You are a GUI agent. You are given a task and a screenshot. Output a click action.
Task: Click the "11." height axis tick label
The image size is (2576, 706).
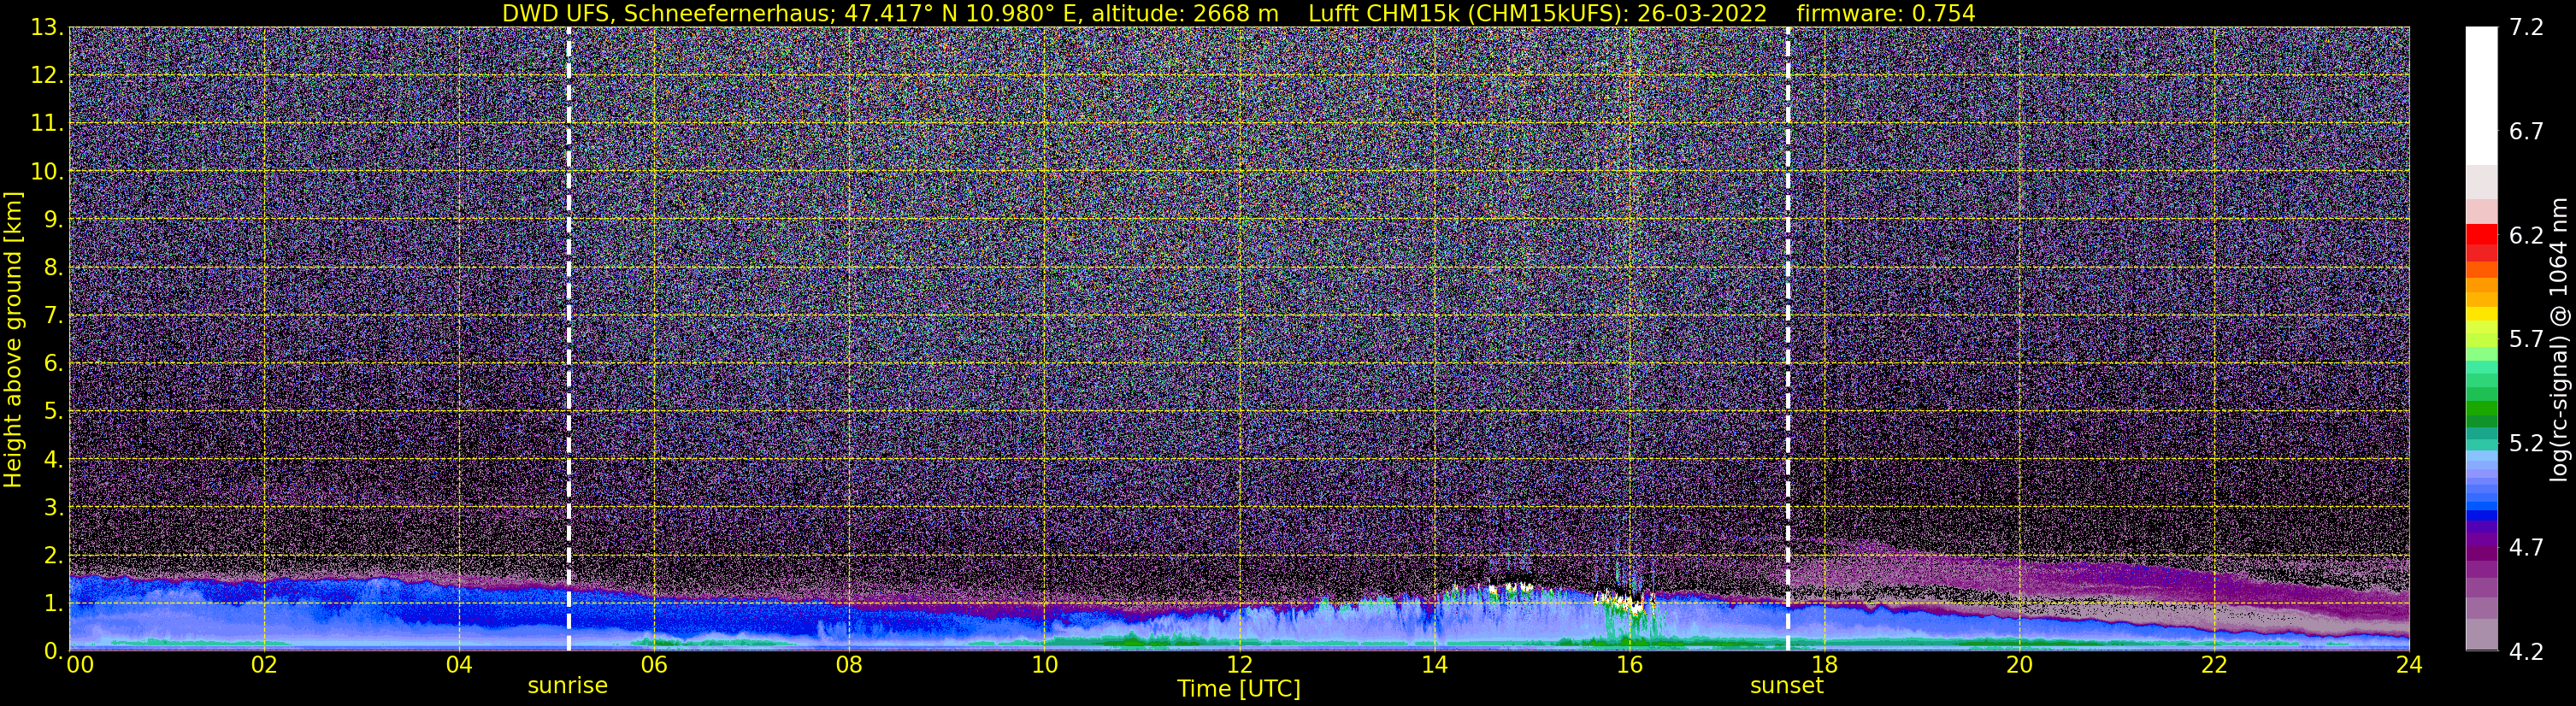tap(47, 123)
